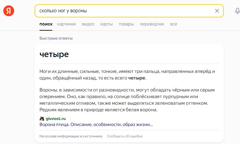This screenshot has width=240, height=144.
Task: Click the 'Быстрые ответы' heading
Action: point(56,38)
